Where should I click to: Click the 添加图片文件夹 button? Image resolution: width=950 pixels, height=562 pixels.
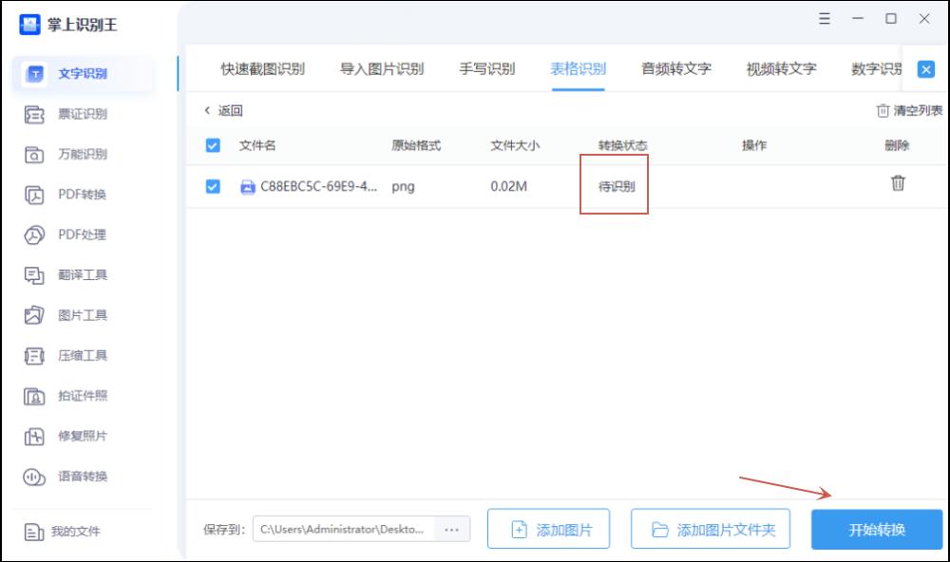(x=712, y=530)
